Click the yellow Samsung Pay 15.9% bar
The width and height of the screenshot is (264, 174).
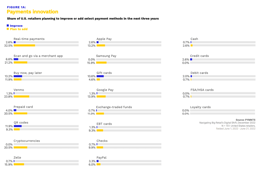tap(102, 63)
